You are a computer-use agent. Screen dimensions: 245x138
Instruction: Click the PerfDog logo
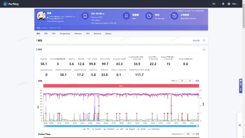(11, 4)
